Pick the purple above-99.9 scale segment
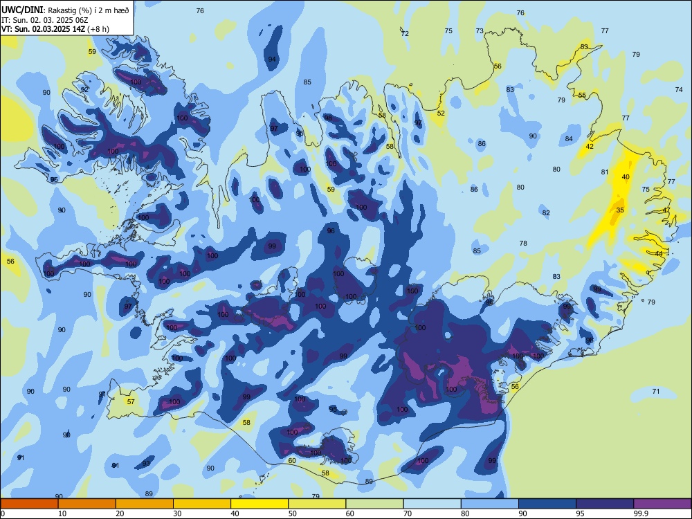Viewport: 692px width, 519px height. (x=662, y=504)
